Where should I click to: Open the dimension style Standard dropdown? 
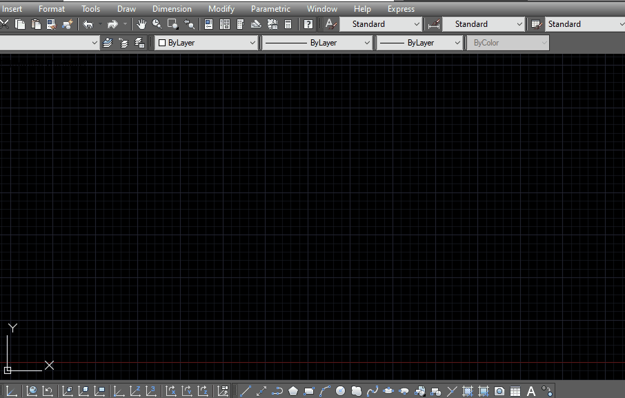pyautogui.click(x=484, y=24)
